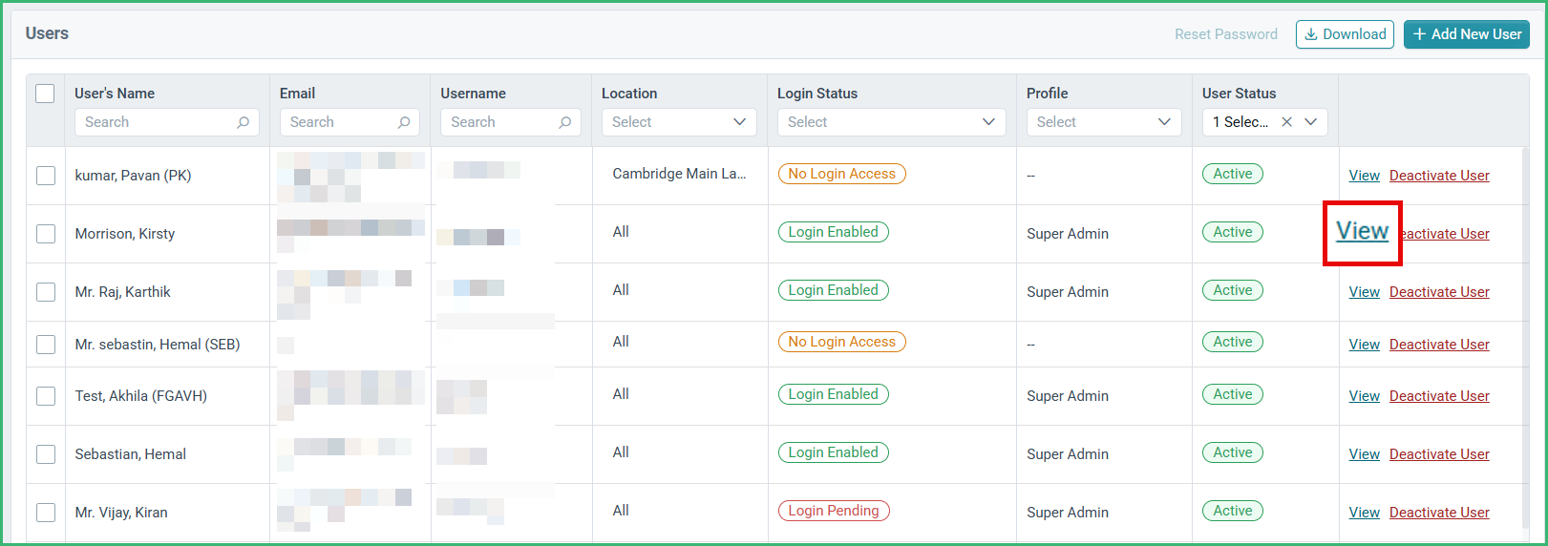View details for kumar, Pavan (PK)
The image size is (1548, 546).
point(1364,176)
